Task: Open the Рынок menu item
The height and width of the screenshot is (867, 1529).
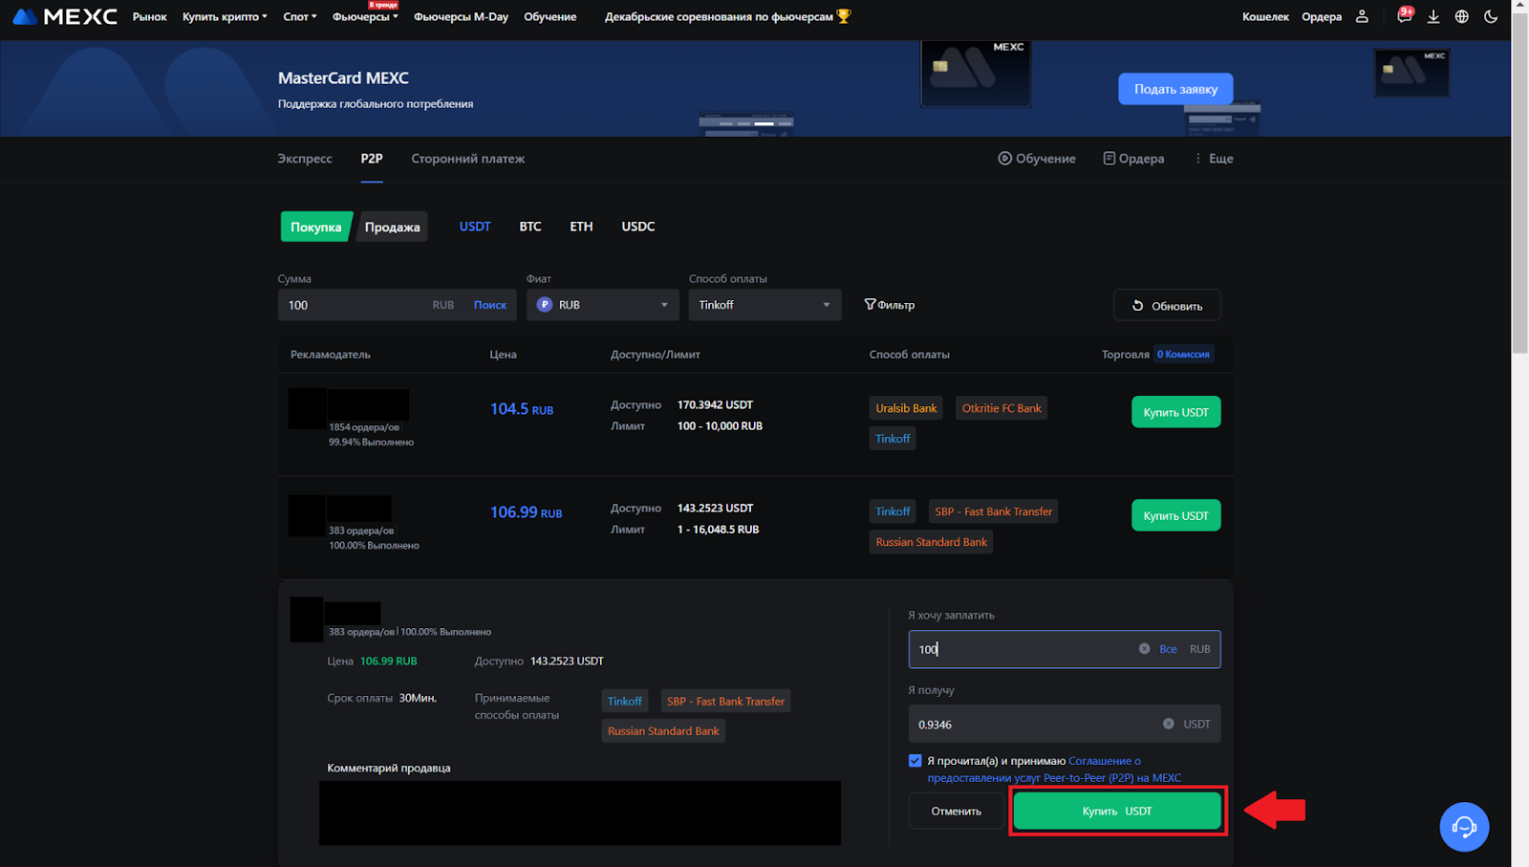Action: 150,16
